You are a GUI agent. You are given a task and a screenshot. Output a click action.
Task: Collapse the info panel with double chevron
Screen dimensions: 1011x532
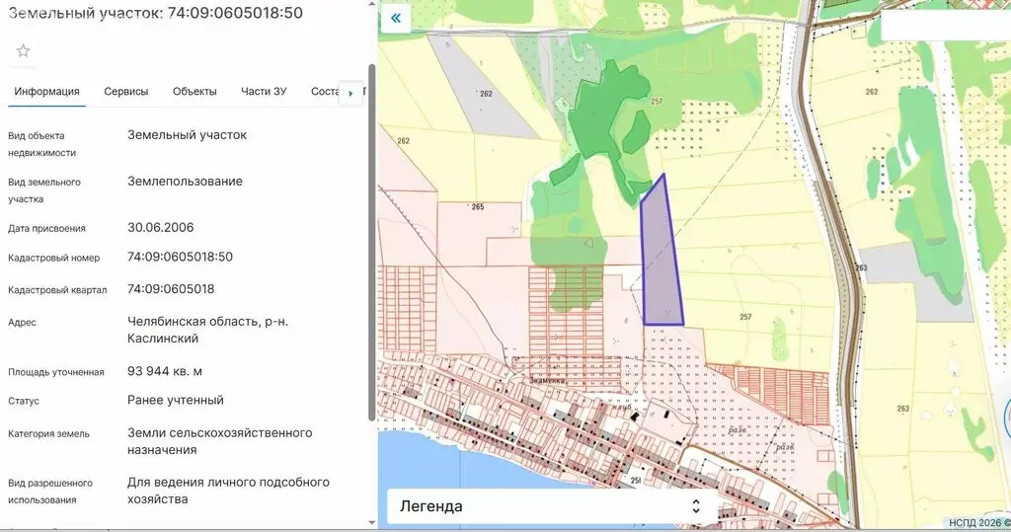396,18
